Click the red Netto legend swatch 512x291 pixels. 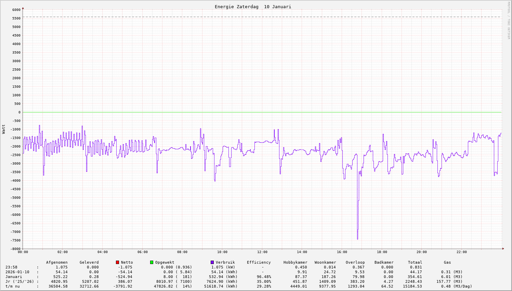(117, 262)
